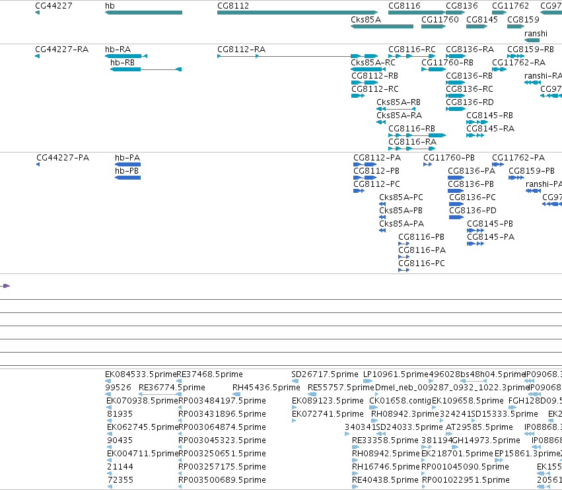Image resolution: width=562 pixels, height=490 pixels.
Task: Select the CG8145-PB protein label
Action: 490,224
